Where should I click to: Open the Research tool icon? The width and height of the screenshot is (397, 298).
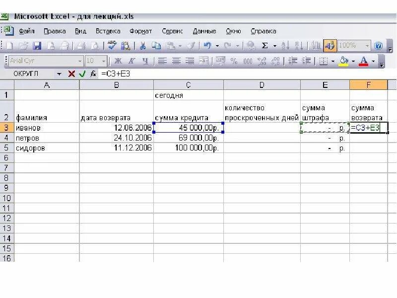(126, 46)
